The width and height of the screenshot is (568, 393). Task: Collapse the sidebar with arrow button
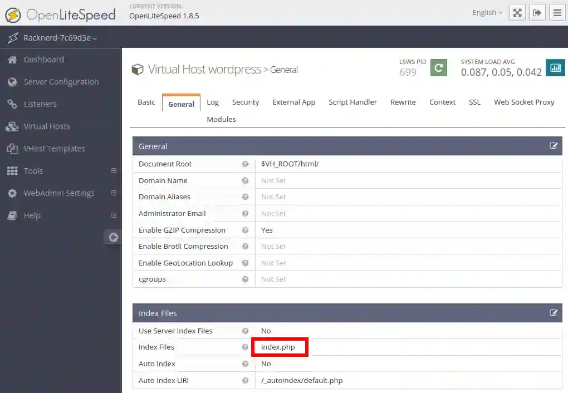(x=113, y=237)
